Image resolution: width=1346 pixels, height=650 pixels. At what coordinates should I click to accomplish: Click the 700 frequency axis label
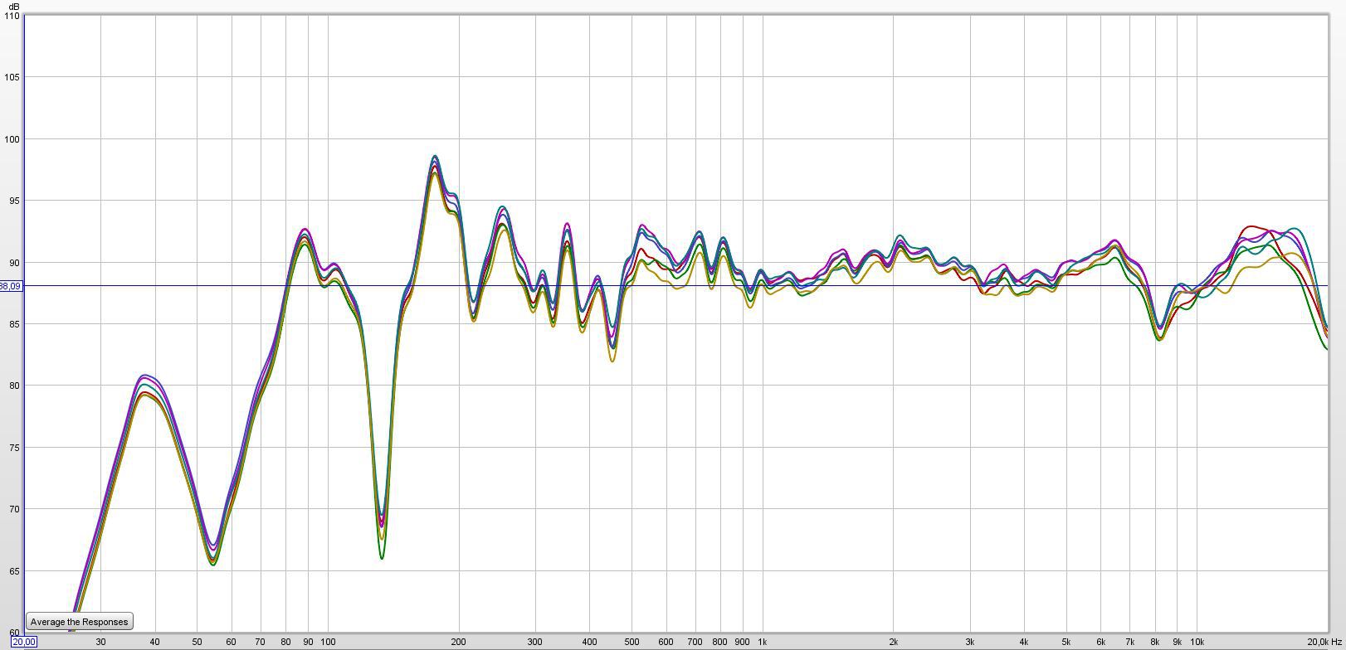click(695, 642)
